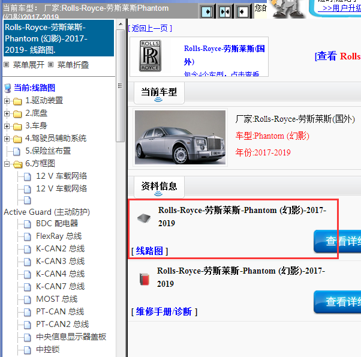This screenshot has height=357, width=361.
Task: Select PT-CAN2 总线 tree item
Action: pos(62,324)
